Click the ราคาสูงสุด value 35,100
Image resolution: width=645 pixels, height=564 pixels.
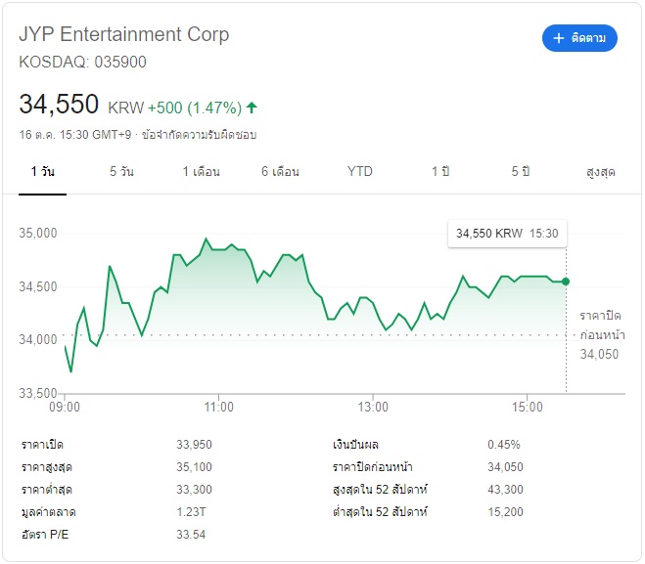click(x=194, y=467)
